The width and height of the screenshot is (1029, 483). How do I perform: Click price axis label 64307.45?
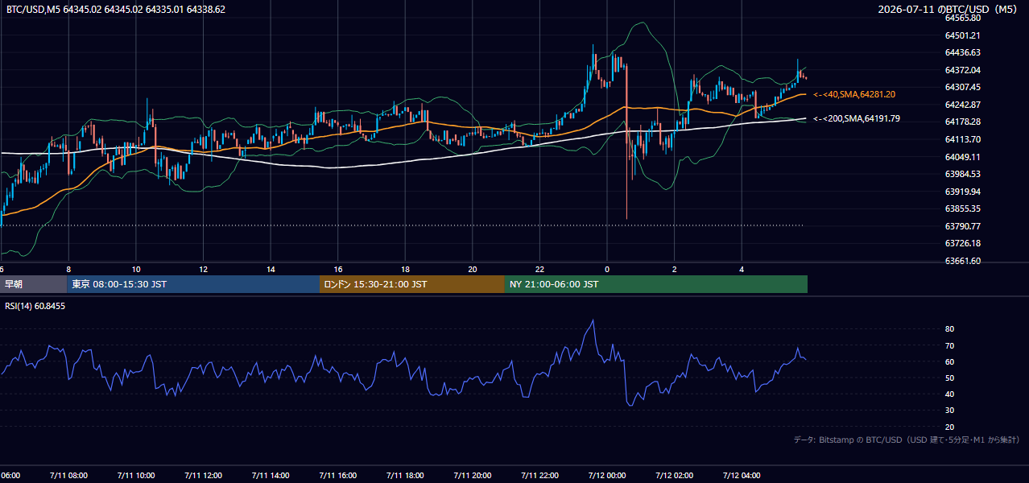[x=963, y=87]
